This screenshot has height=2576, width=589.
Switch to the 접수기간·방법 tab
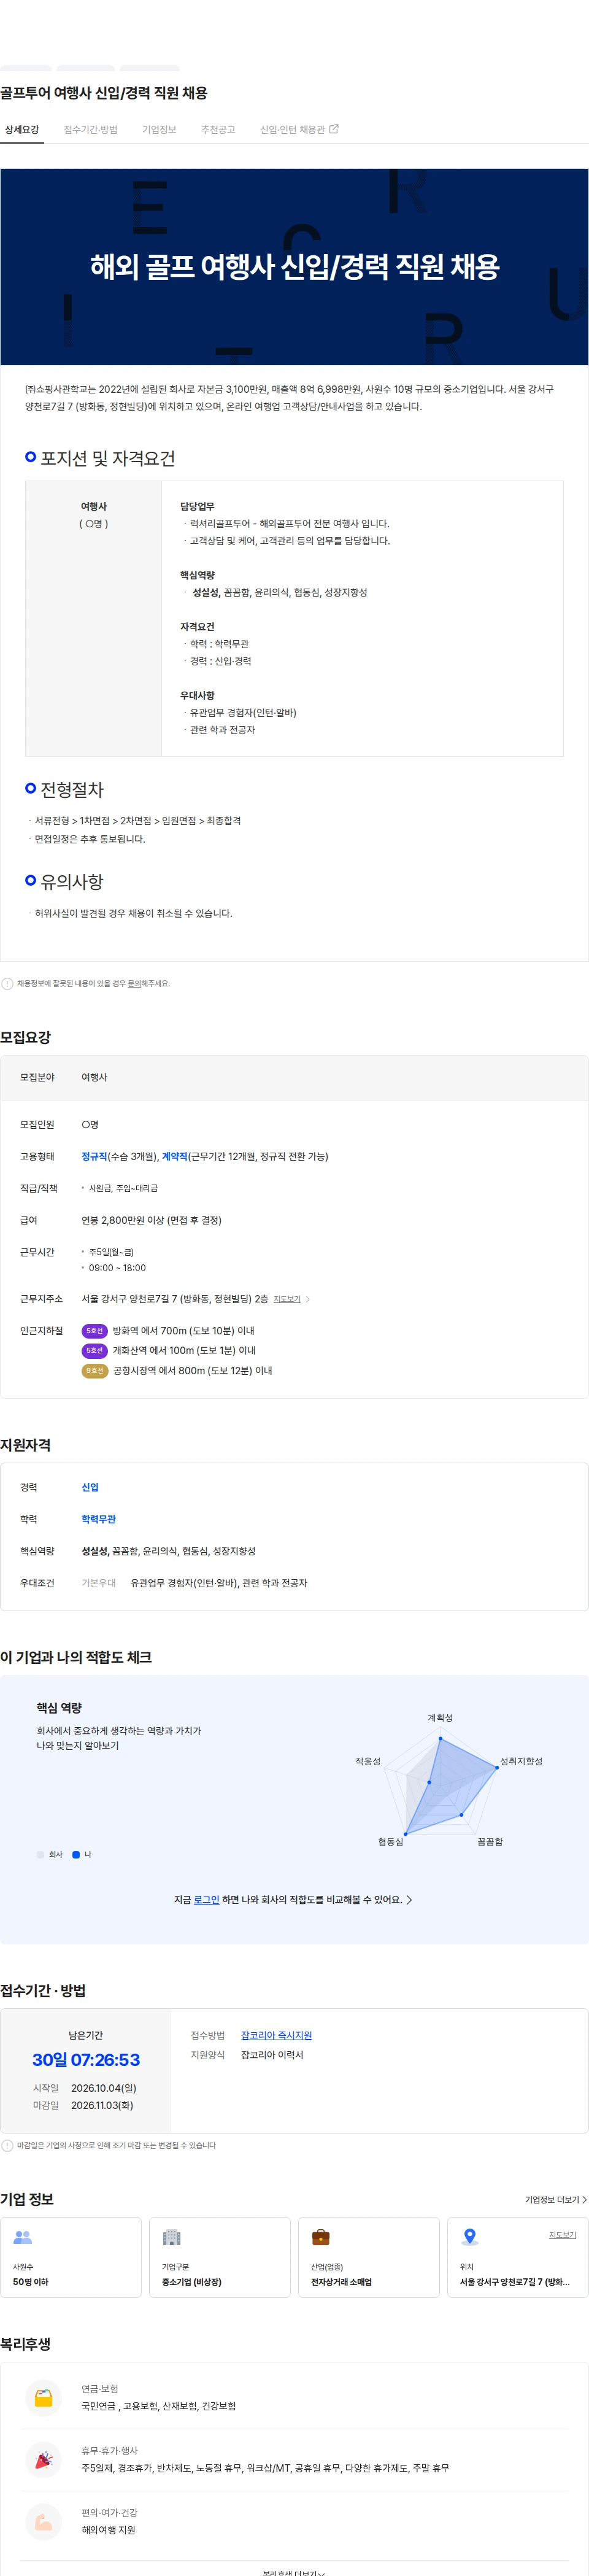[x=90, y=129]
